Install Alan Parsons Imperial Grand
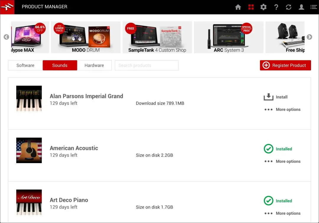This screenshot has height=223, width=319. coord(276,97)
